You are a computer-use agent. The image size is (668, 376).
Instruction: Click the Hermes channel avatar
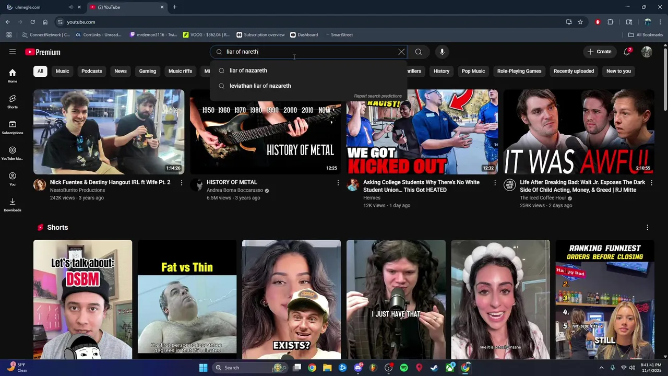click(353, 185)
